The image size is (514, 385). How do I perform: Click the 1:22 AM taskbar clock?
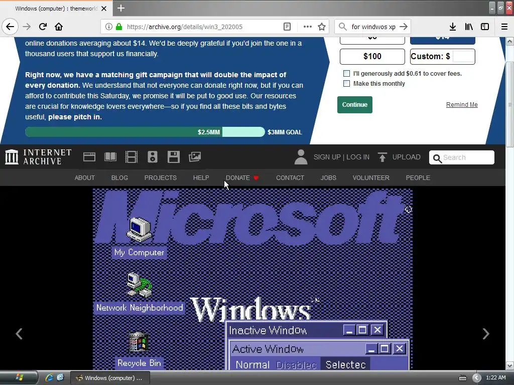pos(495,377)
